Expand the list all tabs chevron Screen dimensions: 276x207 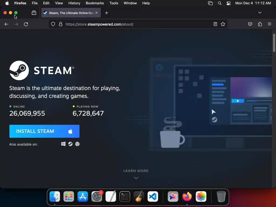[260, 13]
